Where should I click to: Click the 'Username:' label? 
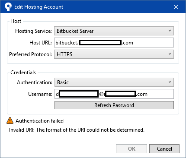tap(40, 94)
